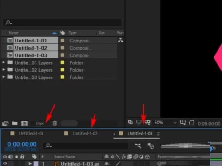The height and width of the screenshot is (166, 222).
Task: Click the Size column header in Project panel
Action: click(x=102, y=33)
